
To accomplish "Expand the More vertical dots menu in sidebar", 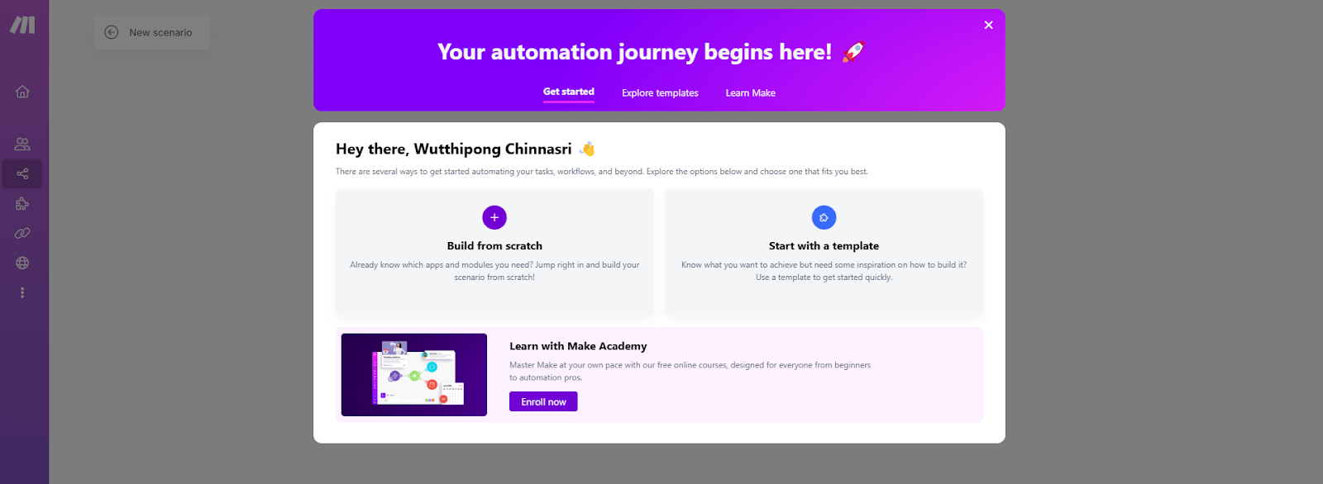I will click(x=22, y=292).
